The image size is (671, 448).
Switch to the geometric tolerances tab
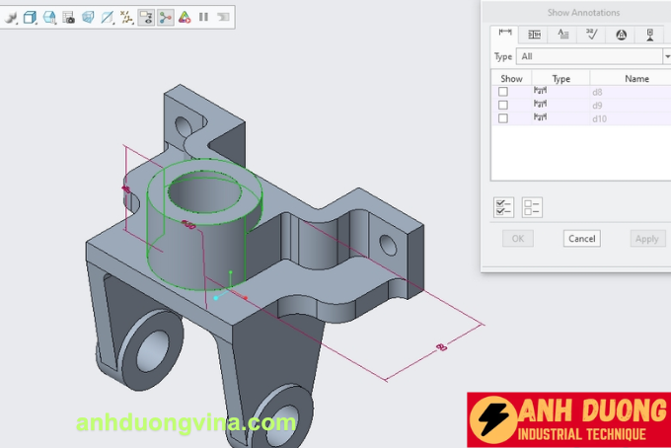click(x=535, y=35)
